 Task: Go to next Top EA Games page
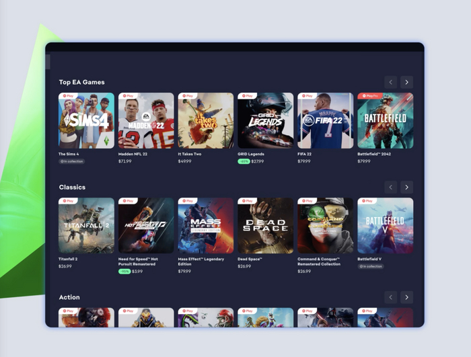tap(406, 82)
